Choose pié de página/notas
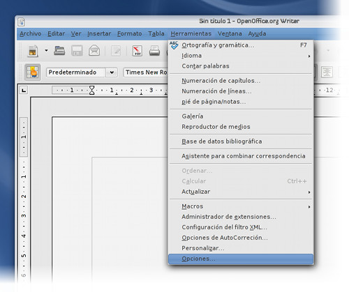 click(241, 102)
